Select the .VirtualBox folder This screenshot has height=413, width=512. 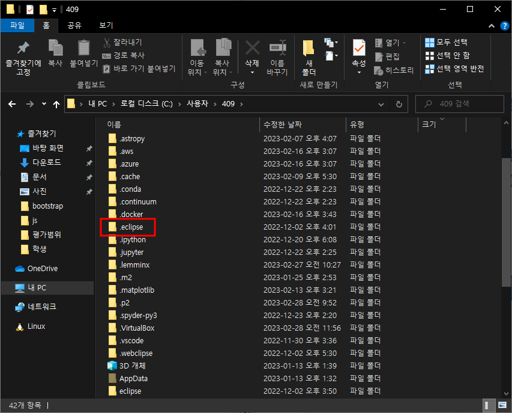coord(137,328)
